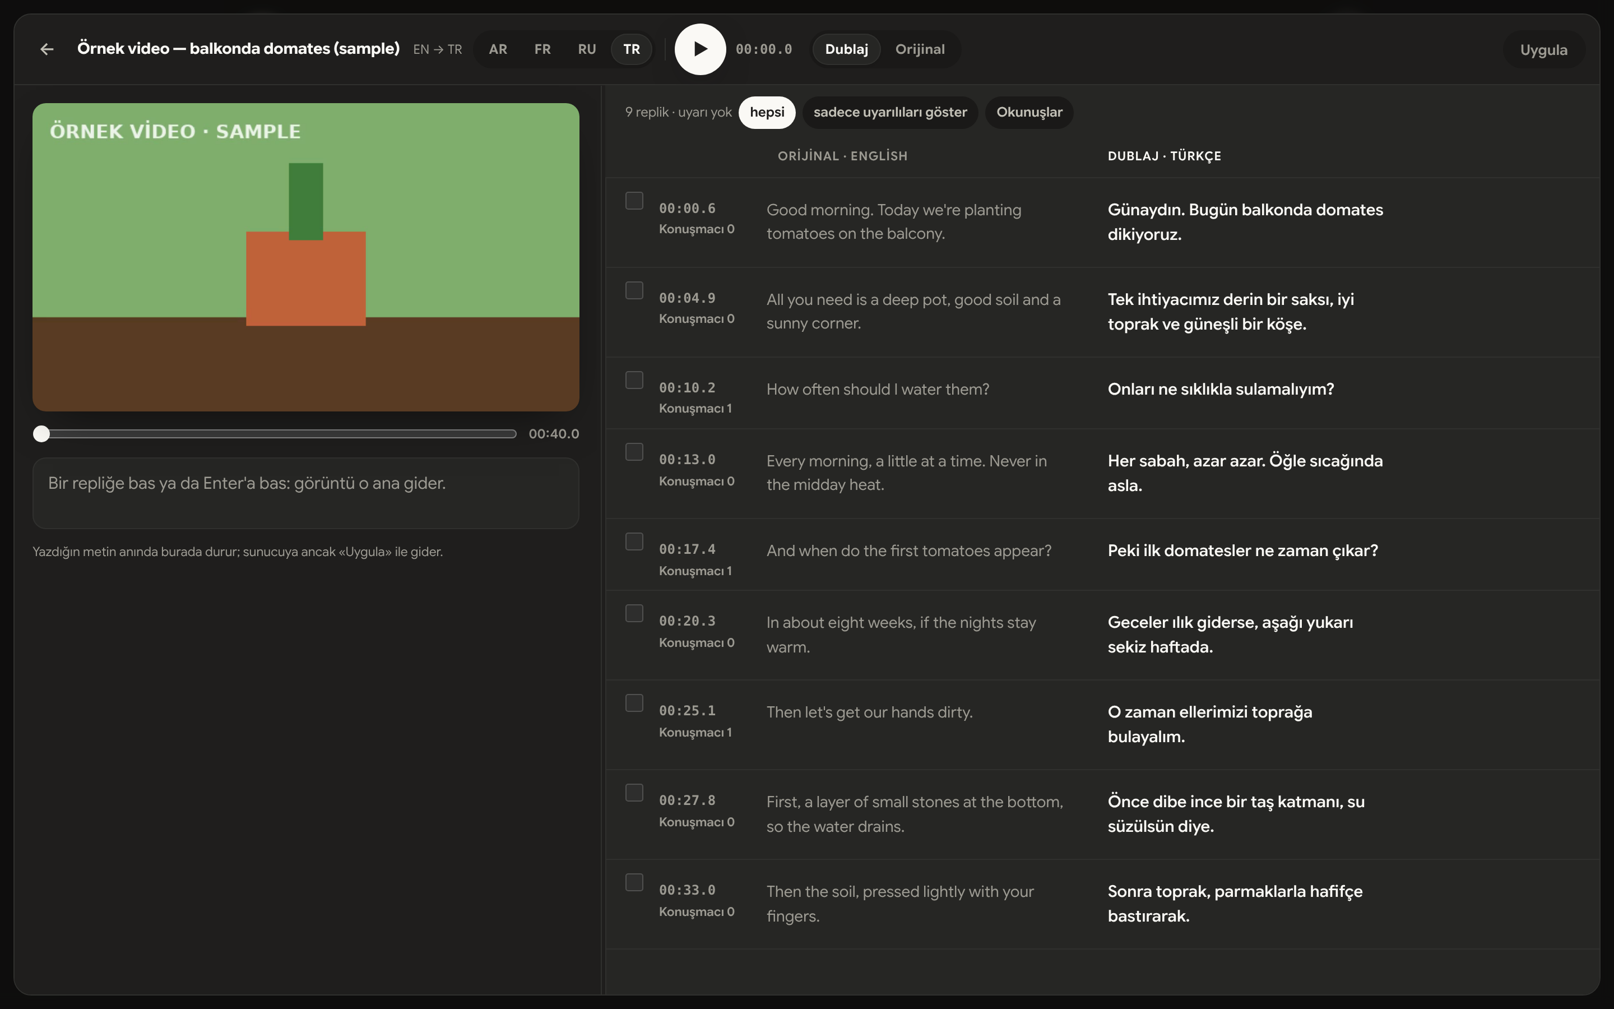
Task: Switch to the FR language tab
Action: pyautogui.click(x=542, y=49)
